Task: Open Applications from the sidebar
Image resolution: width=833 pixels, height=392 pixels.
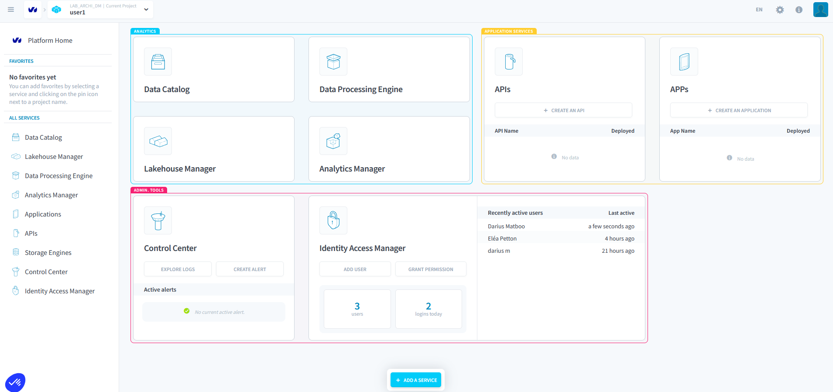Action: [x=43, y=214]
